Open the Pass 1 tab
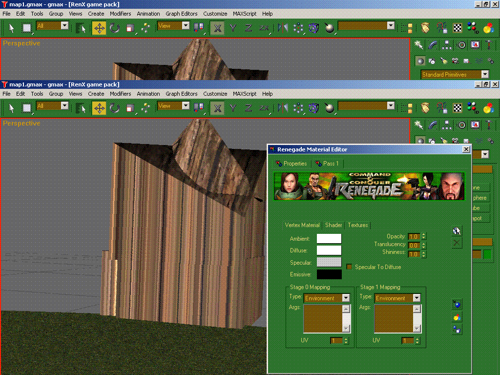The height and width of the screenshot is (375, 500). pyautogui.click(x=327, y=164)
